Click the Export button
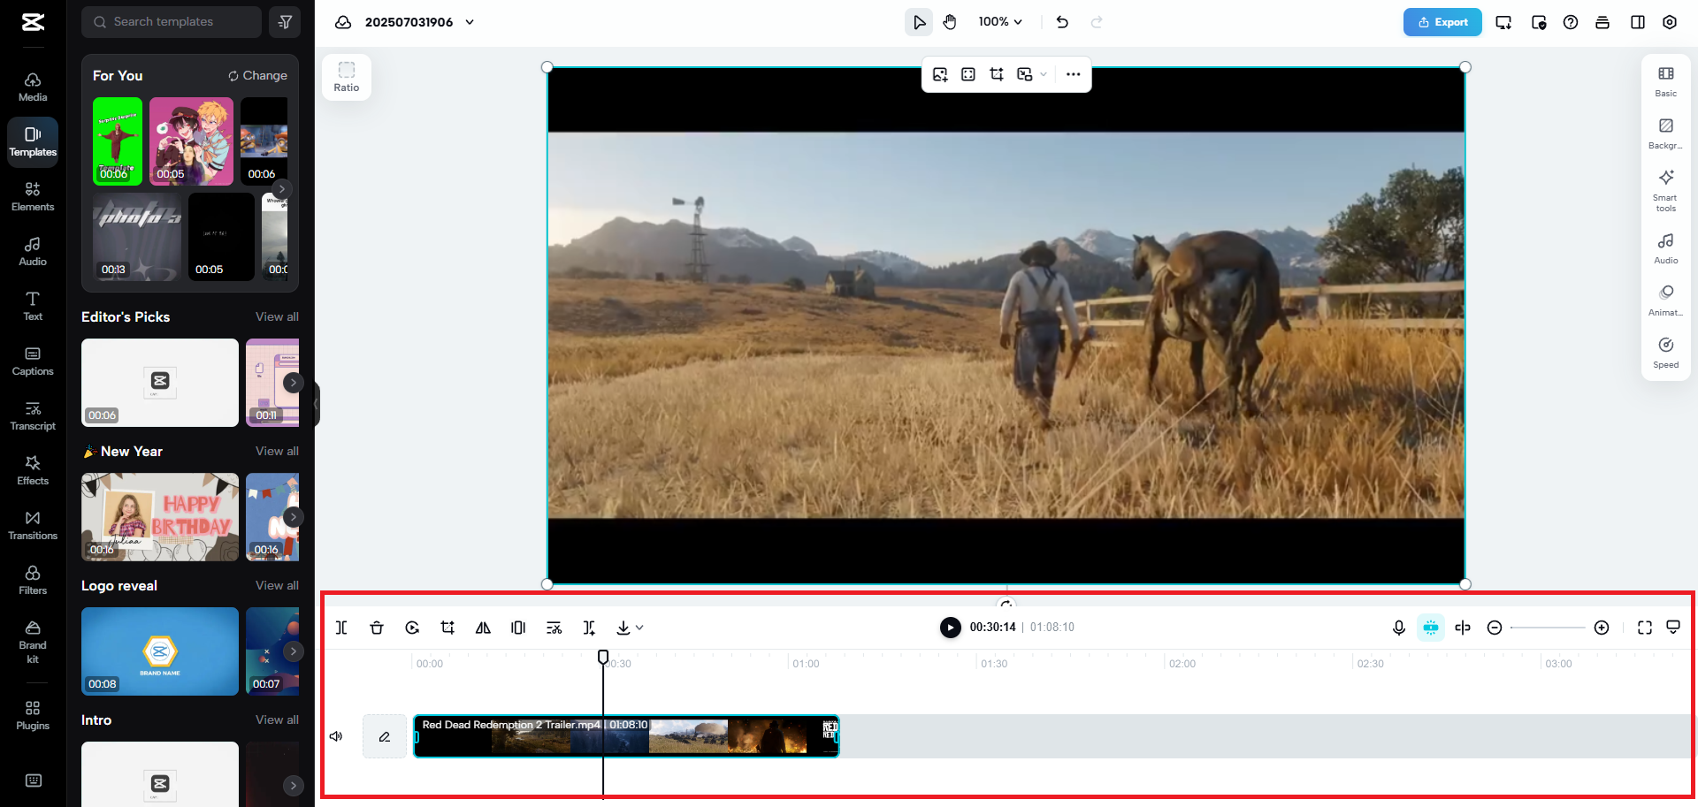 click(x=1442, y=21)
